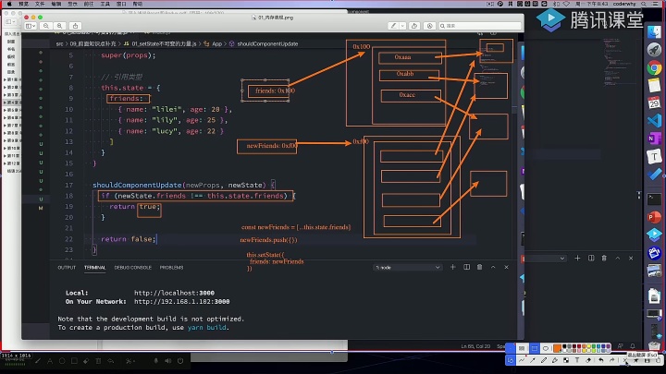Image resolution: width=666 pixels, height=374 pixels.
Task: Click the 192.168.1.102:3000 network URL
Action: (x=182, y=301)
